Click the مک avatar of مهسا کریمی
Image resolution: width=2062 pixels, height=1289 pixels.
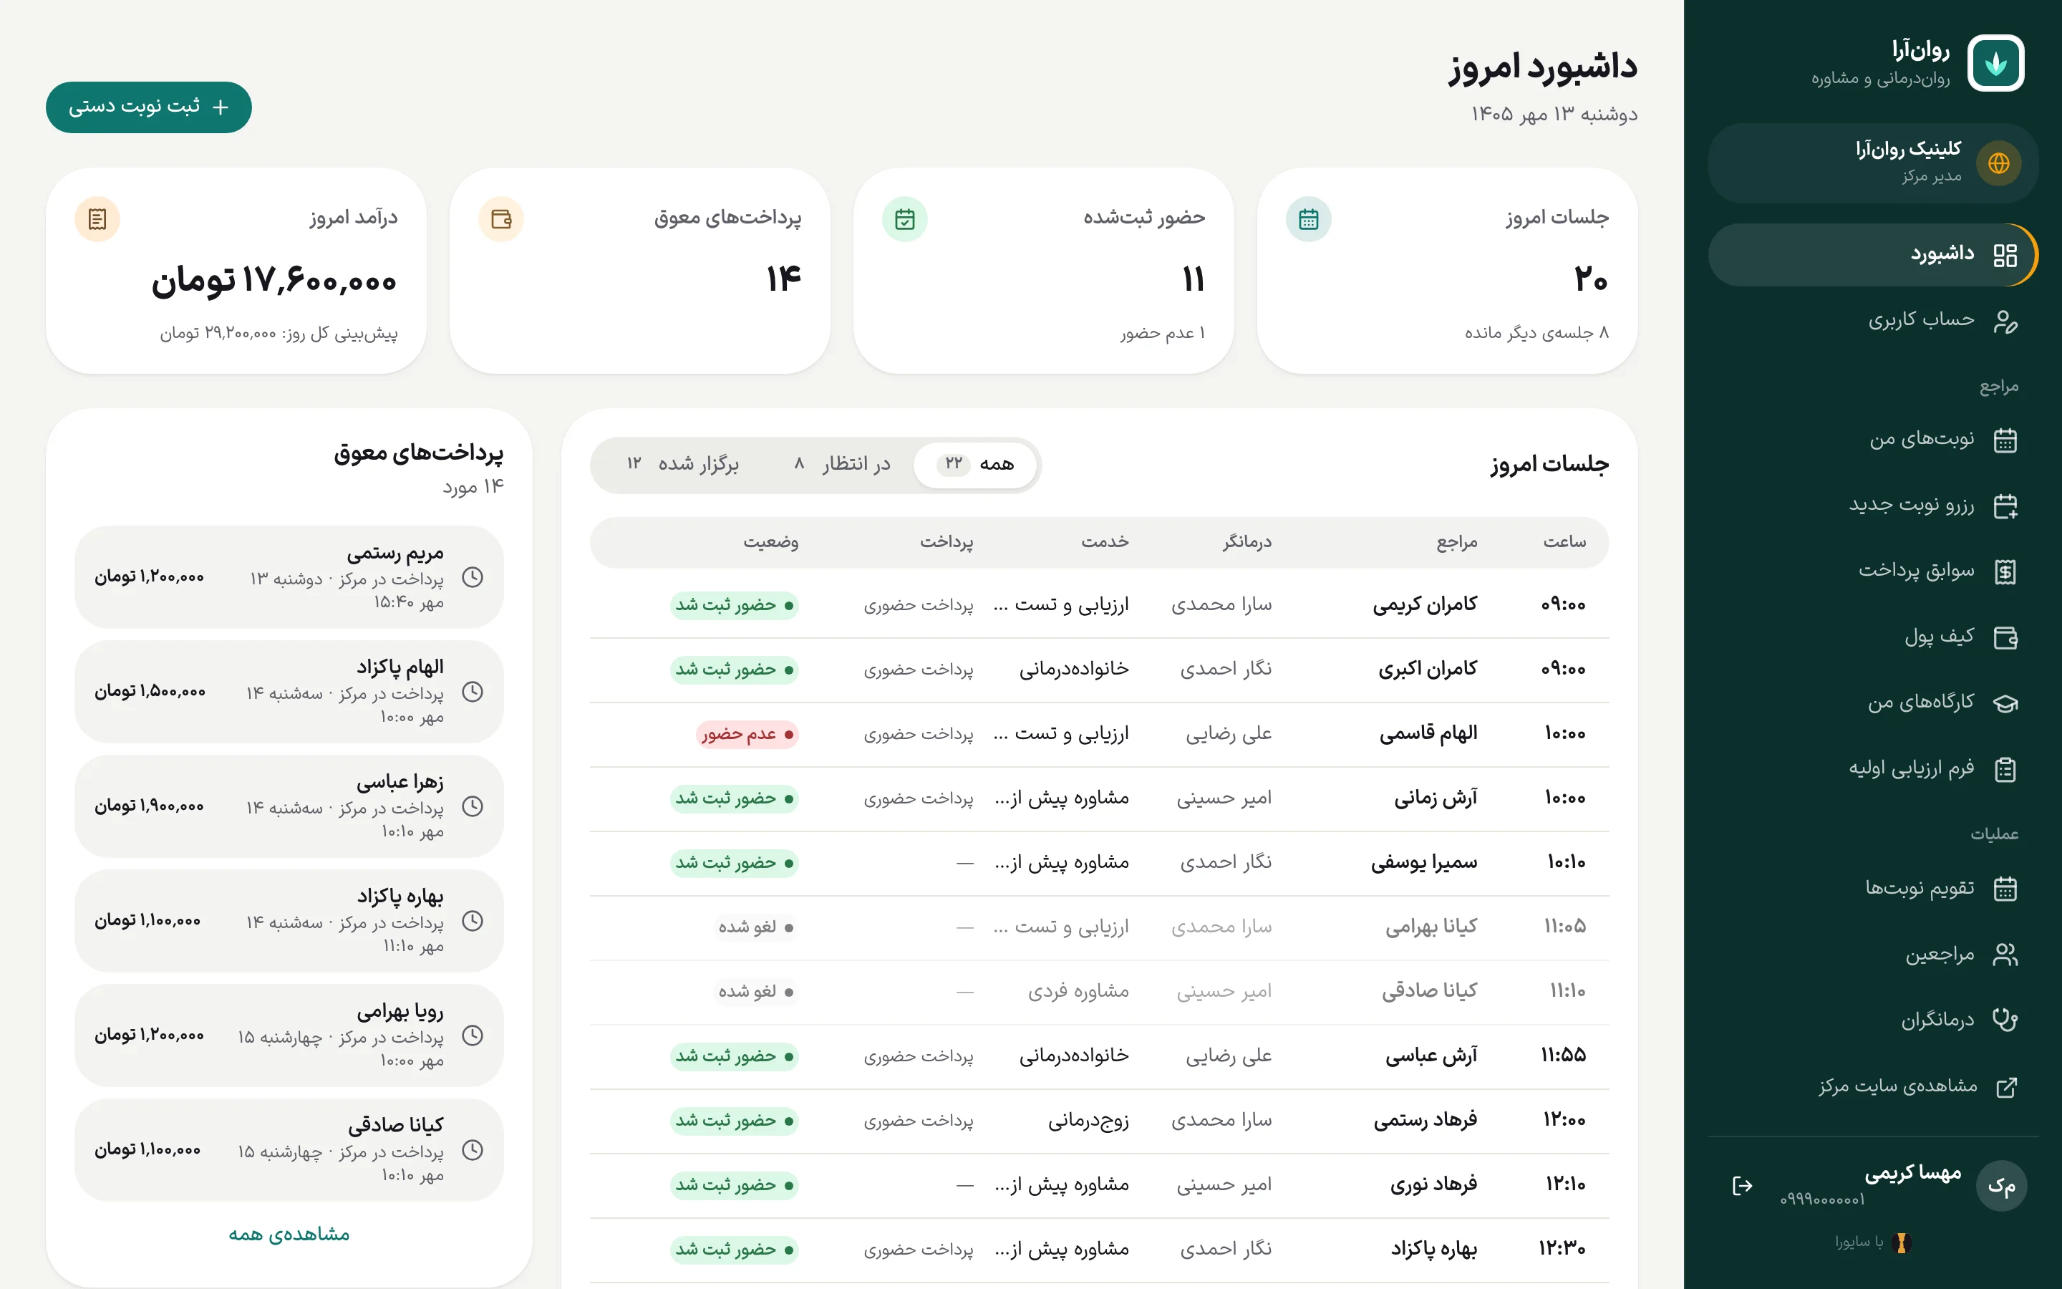[x=2000, y=1185]
